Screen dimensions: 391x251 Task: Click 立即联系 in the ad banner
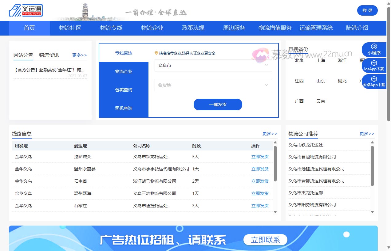click(x=265, y=240)
